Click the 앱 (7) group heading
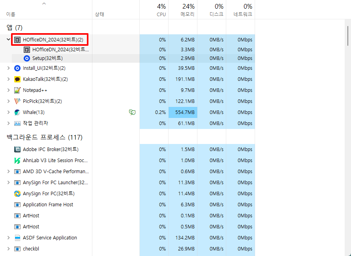 (15, 28)
